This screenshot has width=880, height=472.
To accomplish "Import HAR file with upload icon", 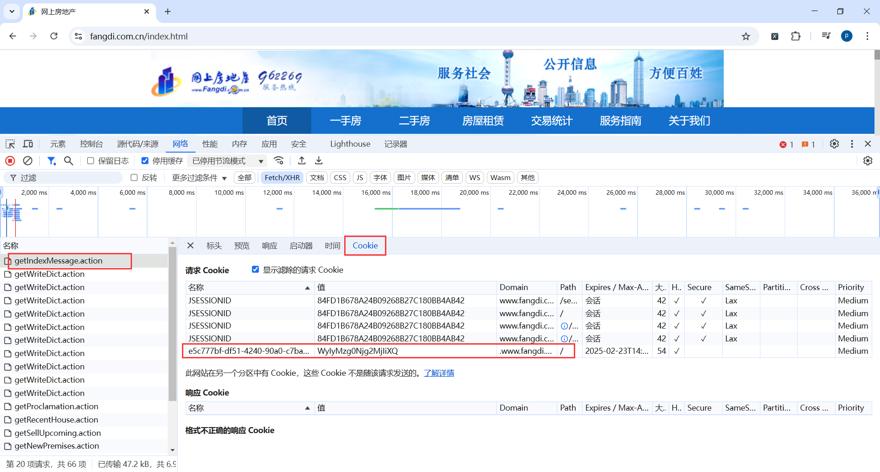I will [302, 161].
